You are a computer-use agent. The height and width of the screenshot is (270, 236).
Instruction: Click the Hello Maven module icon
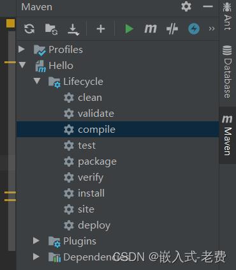pos(40,66)
